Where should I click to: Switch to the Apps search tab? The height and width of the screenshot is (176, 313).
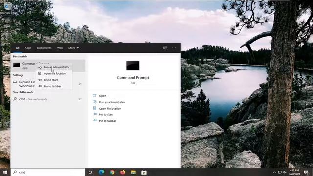(28, 48)
